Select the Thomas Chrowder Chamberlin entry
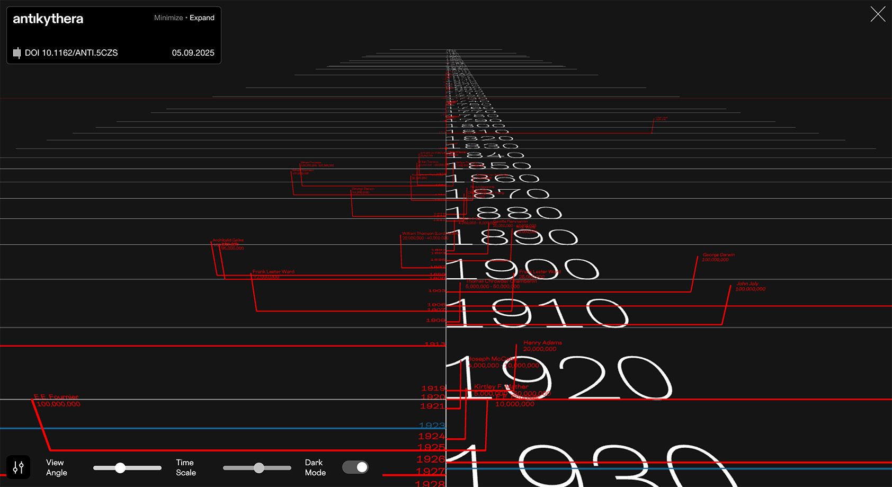Screen dimensions: 892x487 pyautogui.click(x=501, y=284)
